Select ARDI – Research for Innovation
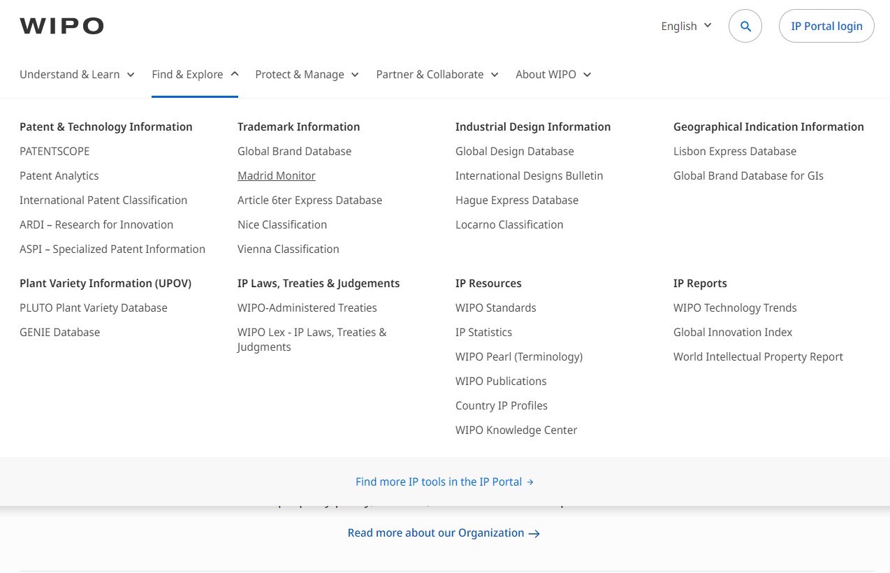 (96, 225)
